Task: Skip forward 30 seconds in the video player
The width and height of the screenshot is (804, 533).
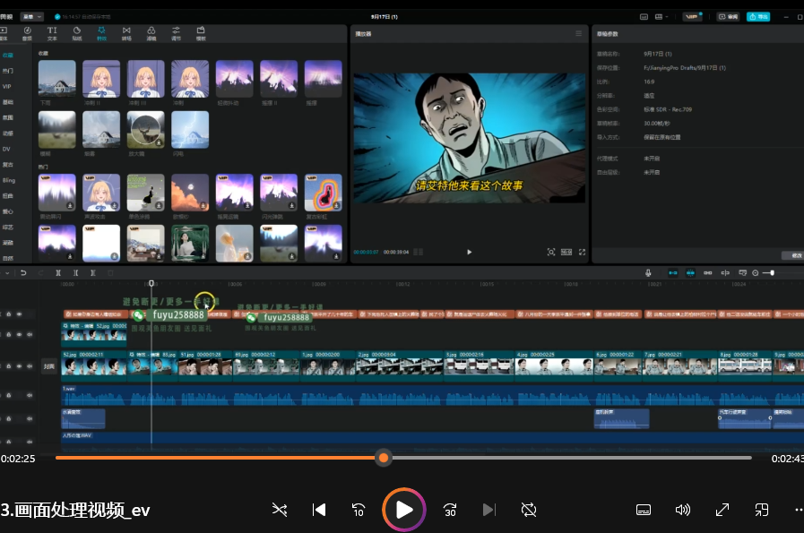Action: click(450, 510)
